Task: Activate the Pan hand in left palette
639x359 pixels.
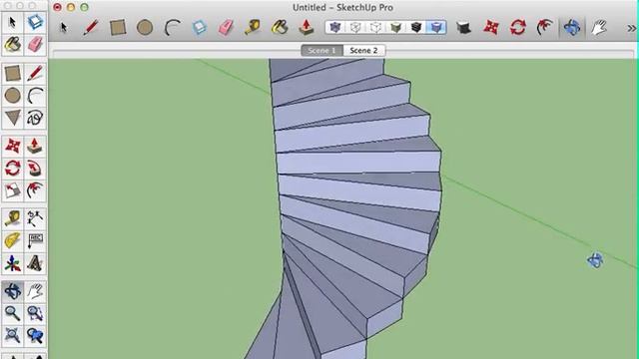Action: pyautogui.click(x=35, y=291)
